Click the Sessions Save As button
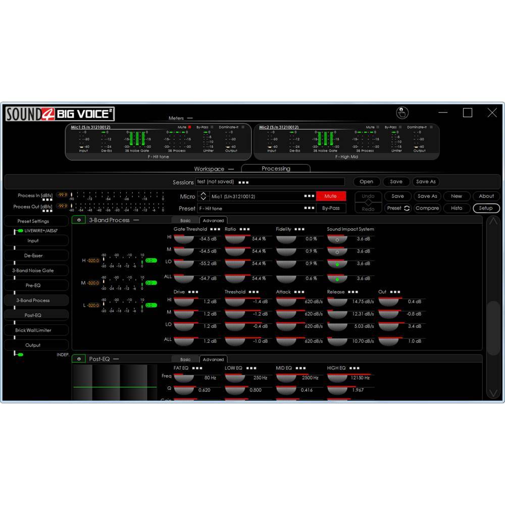 click(426, 182)
